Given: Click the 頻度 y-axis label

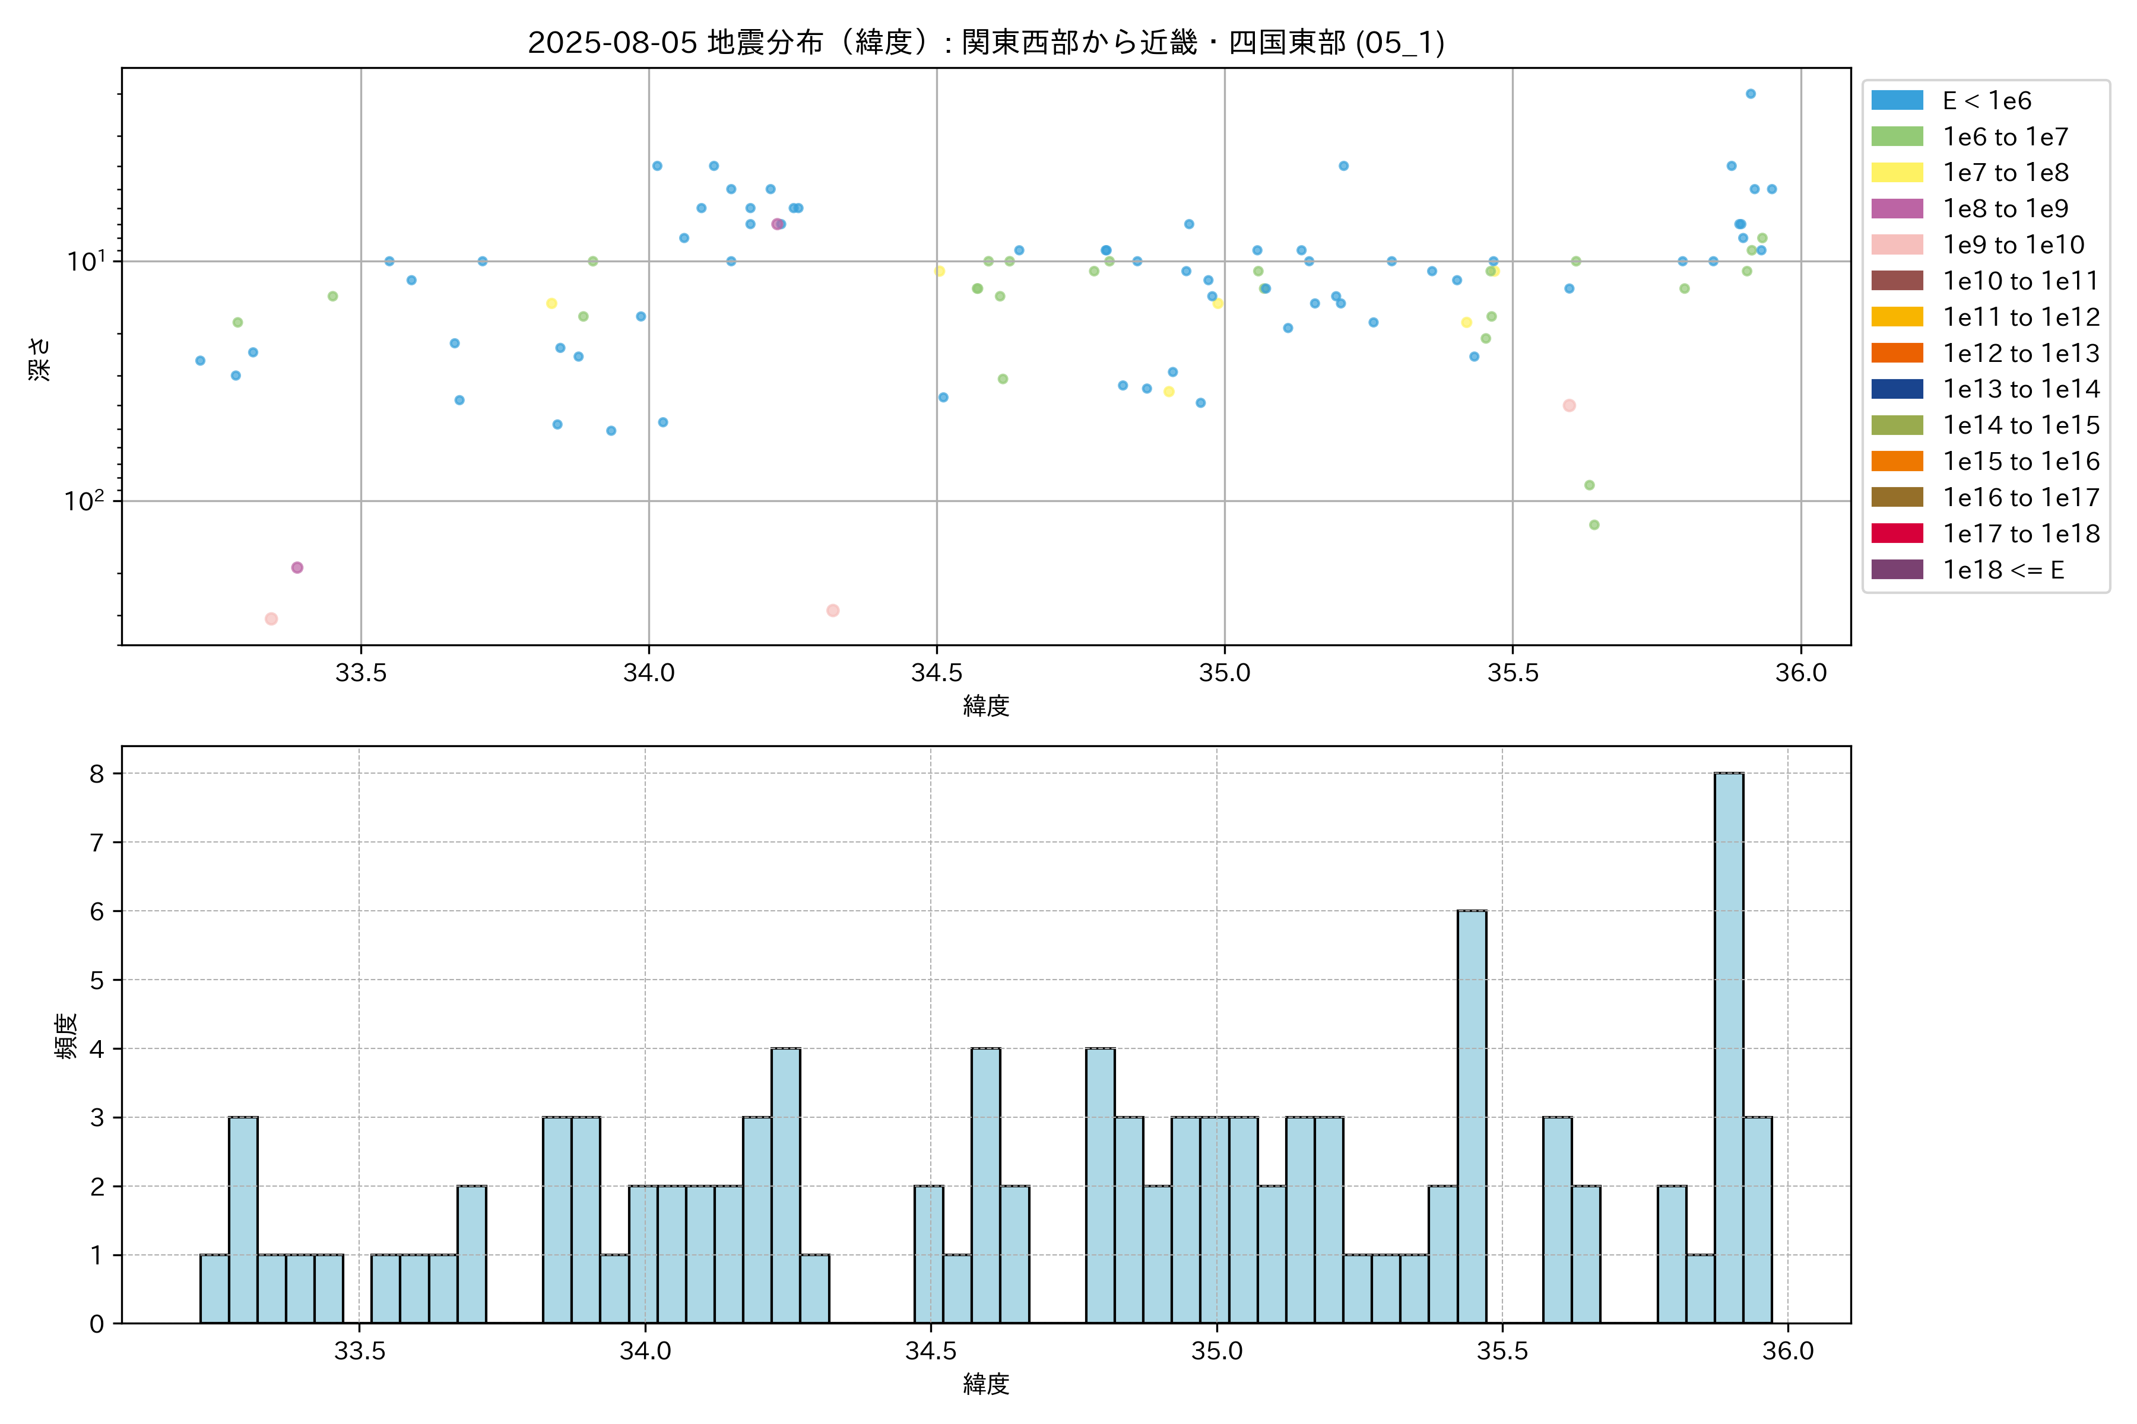Looking at the screenshot, I should point(65,1036).
